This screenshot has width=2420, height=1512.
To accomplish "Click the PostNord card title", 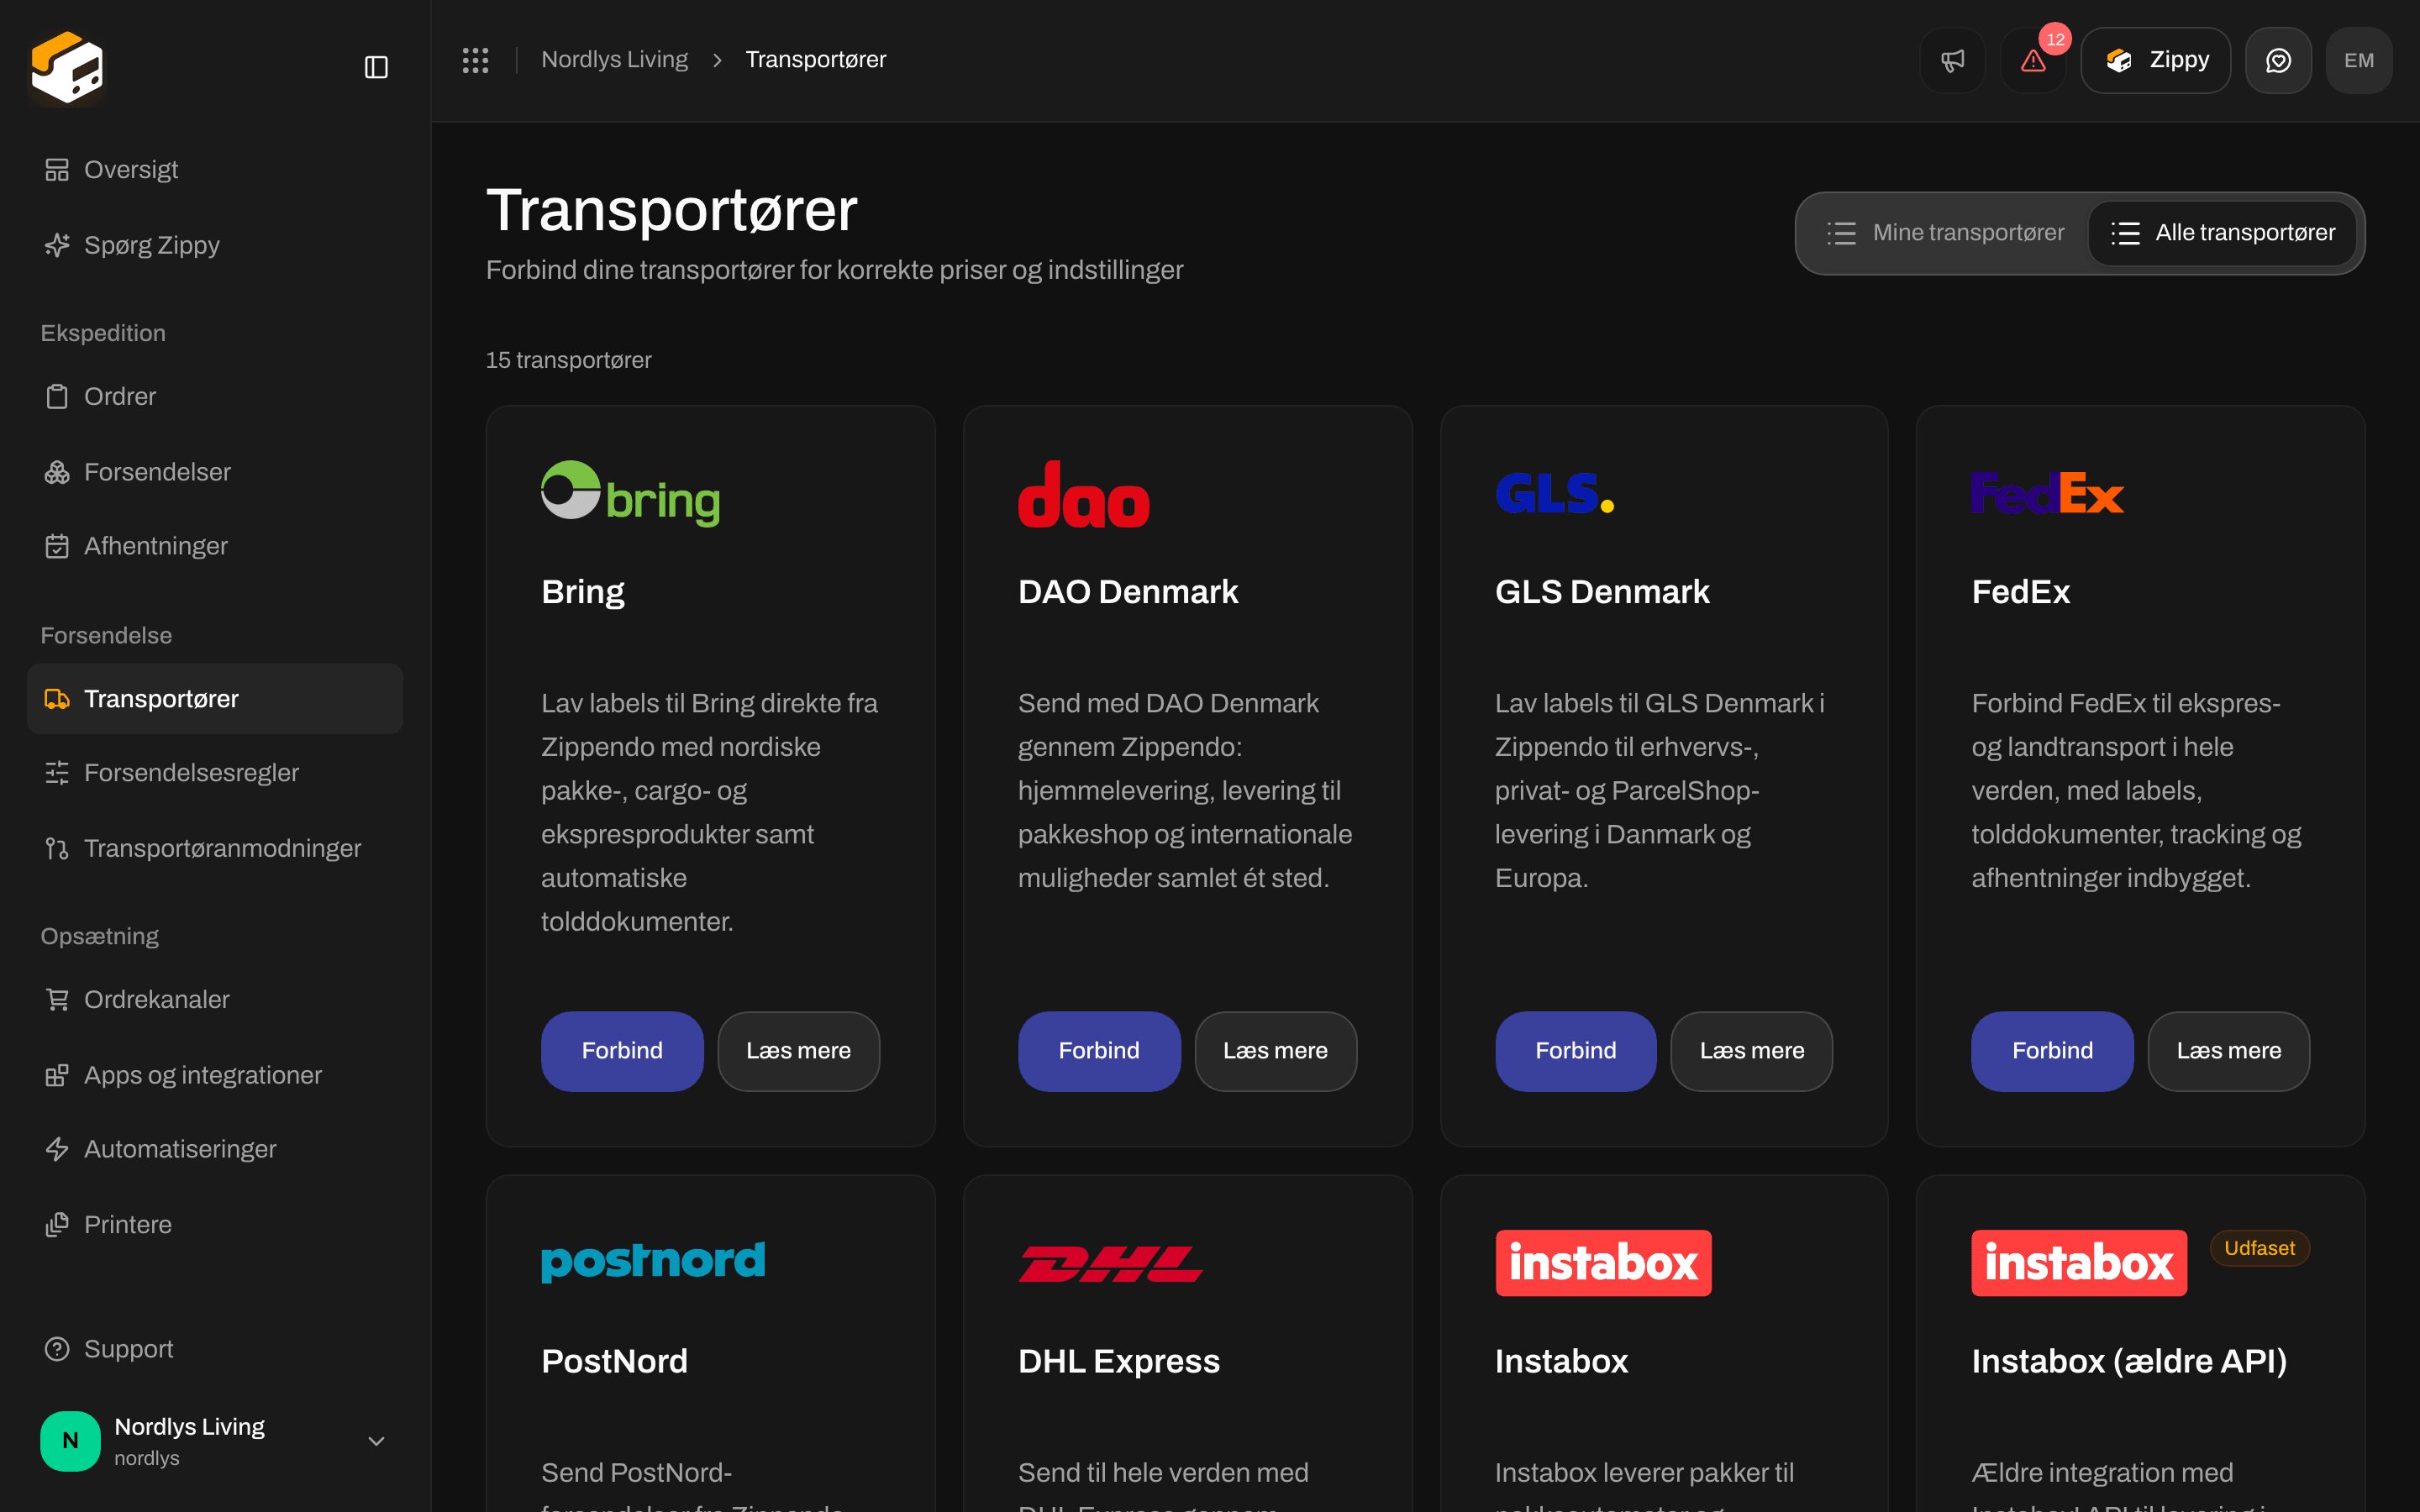I will (x=614, y=1361).
